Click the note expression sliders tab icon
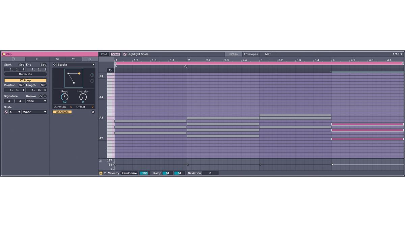This screenshot has width=405, height=227. click(57, 59)
